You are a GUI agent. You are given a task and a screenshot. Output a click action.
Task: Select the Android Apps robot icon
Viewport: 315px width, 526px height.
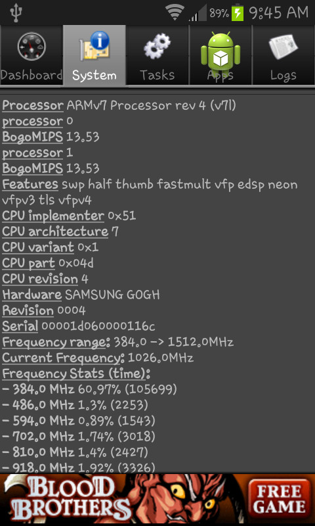[220, 51]
